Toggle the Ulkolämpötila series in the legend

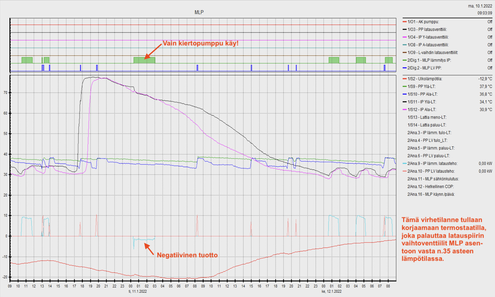click(x=427, y=79)
